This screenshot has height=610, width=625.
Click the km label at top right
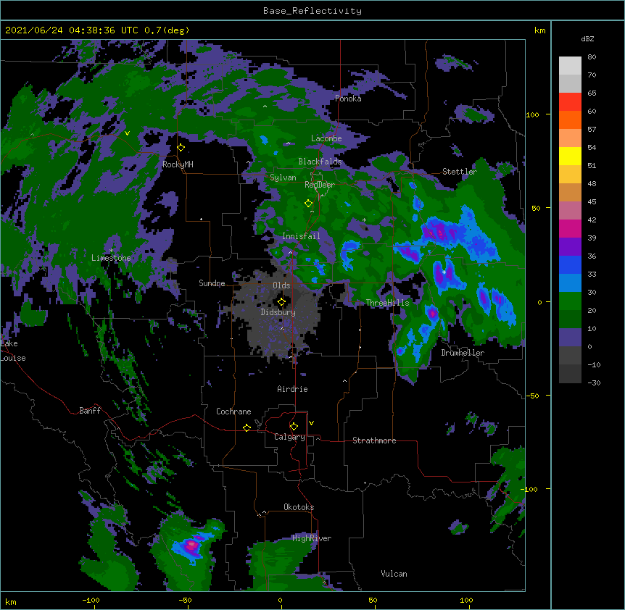(540, 30)
